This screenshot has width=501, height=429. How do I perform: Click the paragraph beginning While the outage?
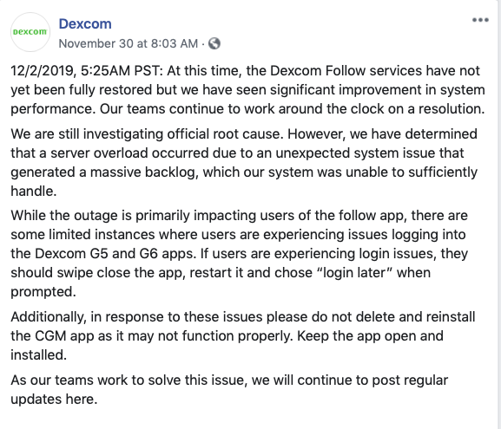(240, 253)
